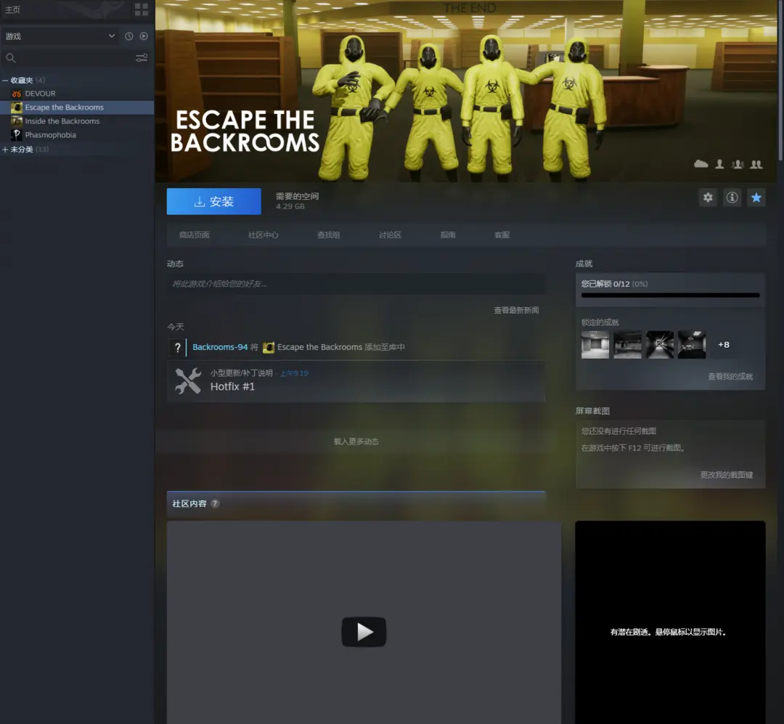The image size is (784, 724).
Task: Select Inside the Backrooms in library
Action: [x=62, y=121]
